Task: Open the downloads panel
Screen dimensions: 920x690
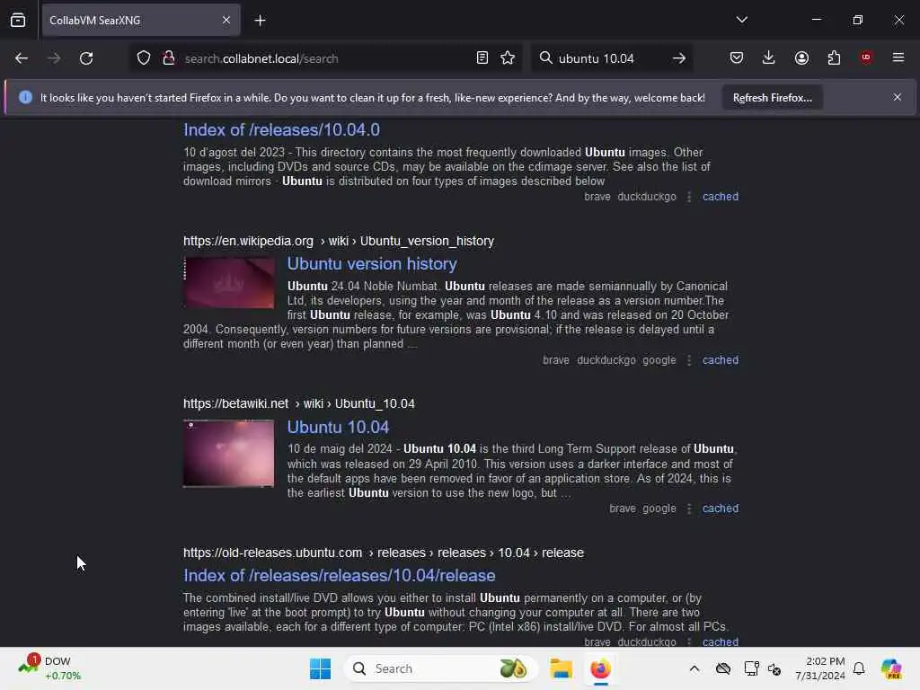Action: pyautogui.click(x=769, y=57)
